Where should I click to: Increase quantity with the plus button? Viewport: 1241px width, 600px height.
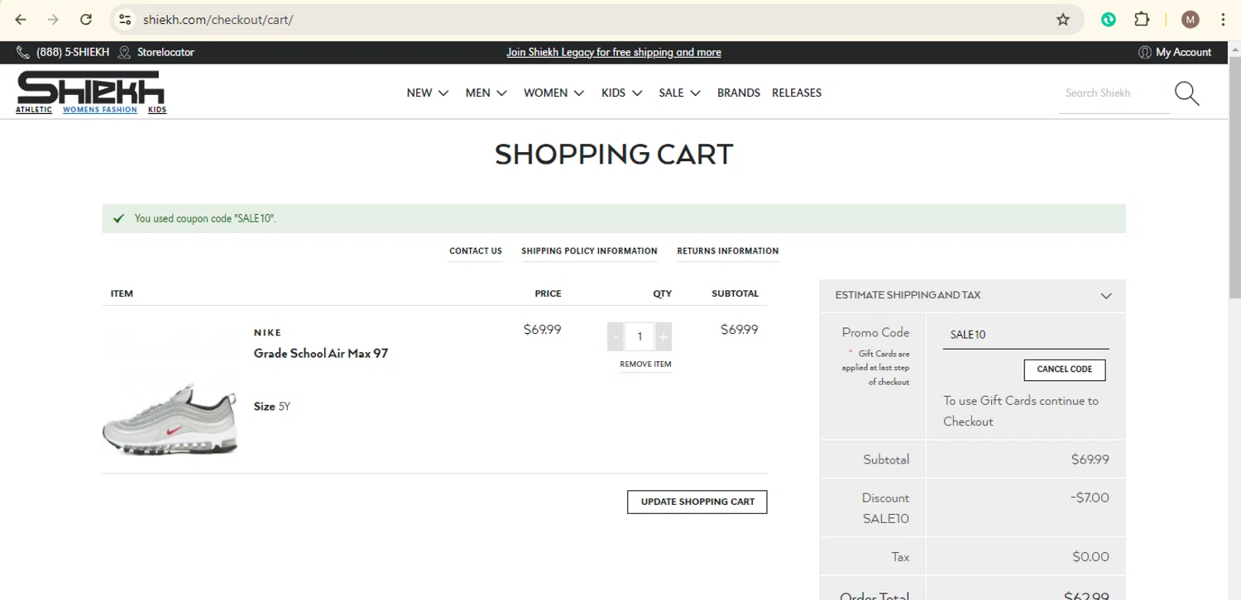tap(663, 336)
